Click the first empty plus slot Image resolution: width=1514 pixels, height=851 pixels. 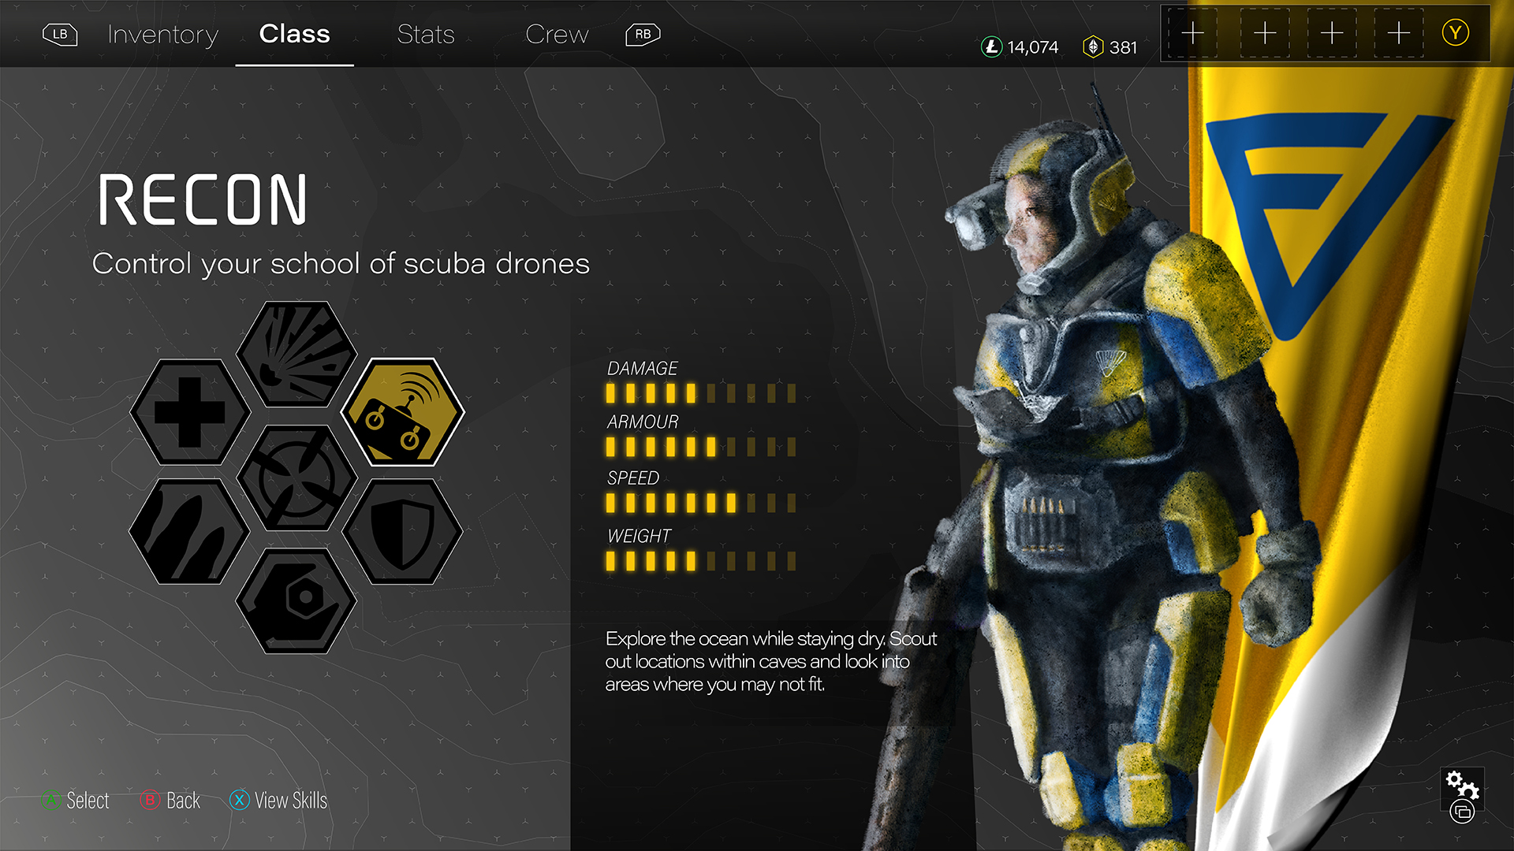(1193, 33)
